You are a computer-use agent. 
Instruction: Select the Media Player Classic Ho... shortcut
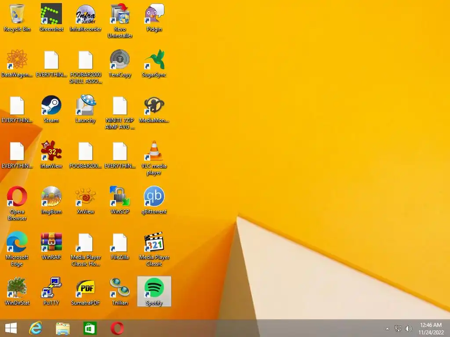[x=86, y=249]
